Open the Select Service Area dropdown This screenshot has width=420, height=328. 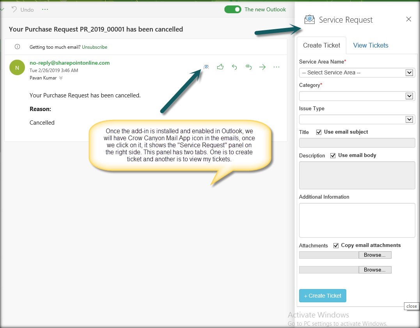coord(357,72)
